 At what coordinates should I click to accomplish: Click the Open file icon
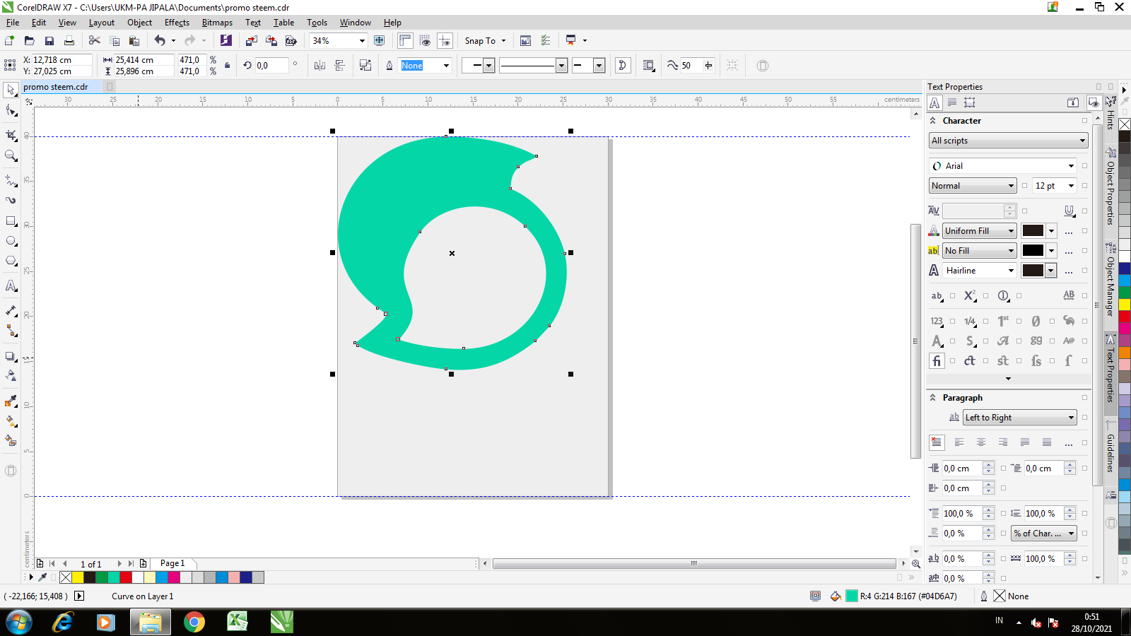coord(29,41)
